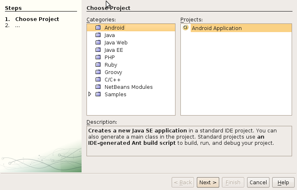Click the Choose Project step
The width and height of the screenshot is (297, 190).
tap(37, 19)
